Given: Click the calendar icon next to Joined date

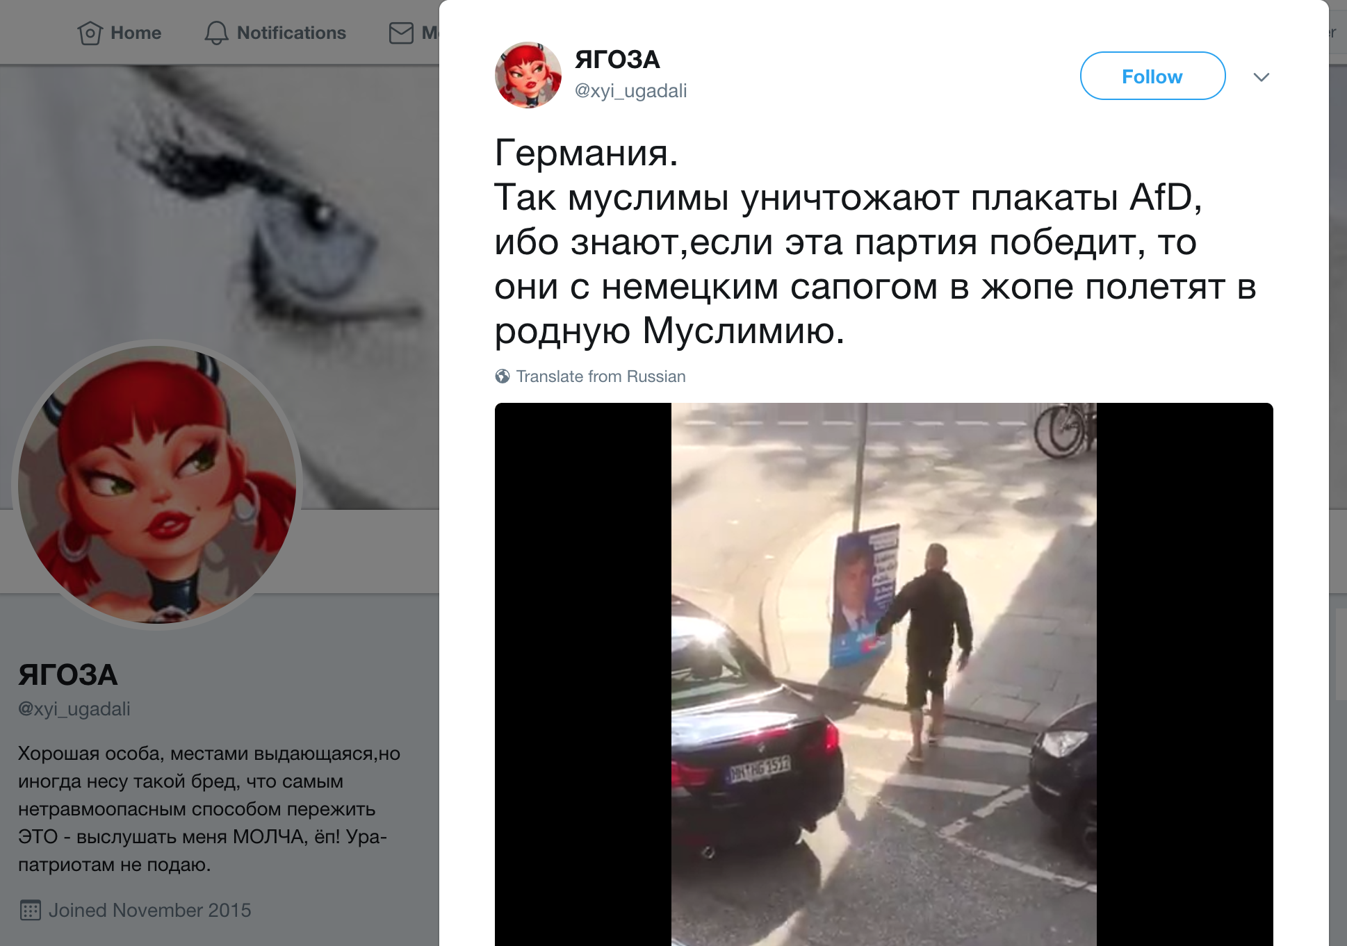Looking at the screenshot, I should click(x=31, y=910).
